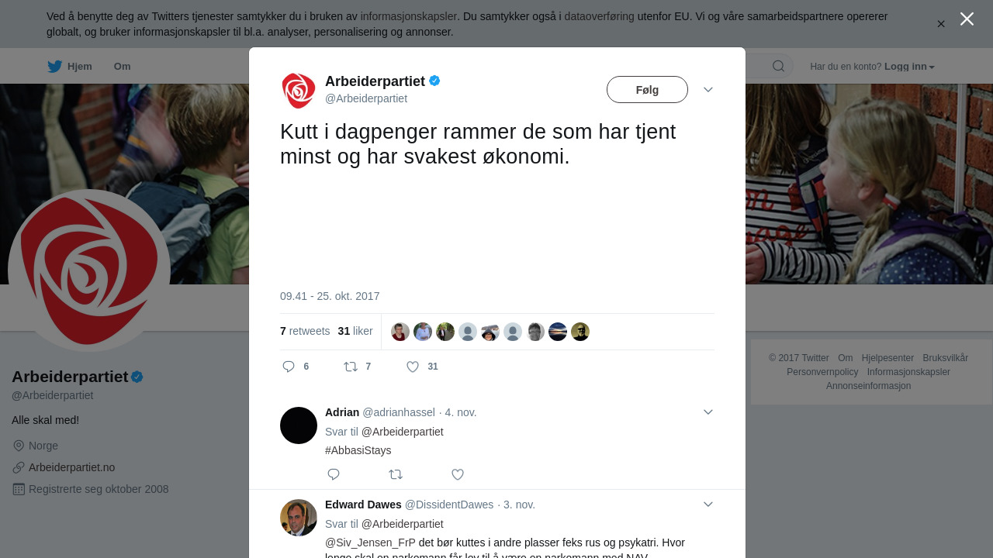993x558 pixels.
Task: Open the Logg inn dropdown
Action: point(909,67)
